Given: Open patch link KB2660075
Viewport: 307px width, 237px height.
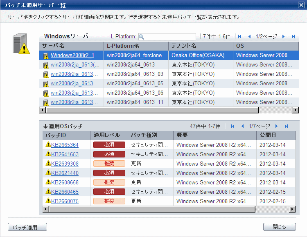Looking at the screenshot, I should [65, 201].
